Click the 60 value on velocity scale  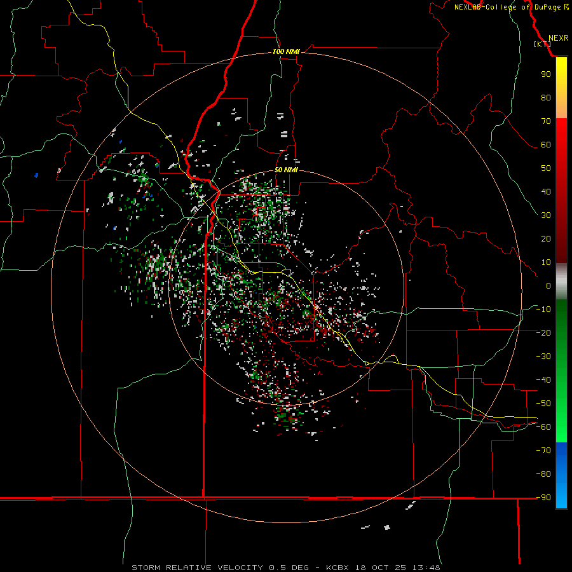[x=546, y=145]
